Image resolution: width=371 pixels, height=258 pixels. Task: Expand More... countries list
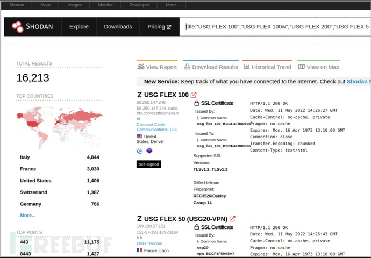point(28,215)
